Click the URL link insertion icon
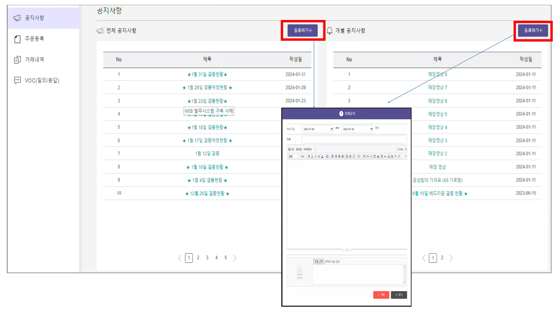 [368, 156]
